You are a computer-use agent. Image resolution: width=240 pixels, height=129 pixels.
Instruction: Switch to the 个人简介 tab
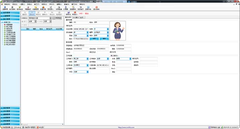[x=76, y=17]
